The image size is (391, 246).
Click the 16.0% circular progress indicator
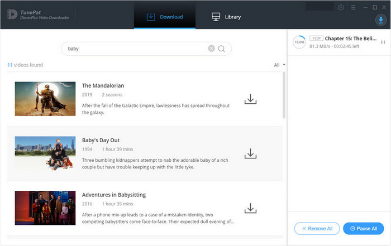point(299,42)
